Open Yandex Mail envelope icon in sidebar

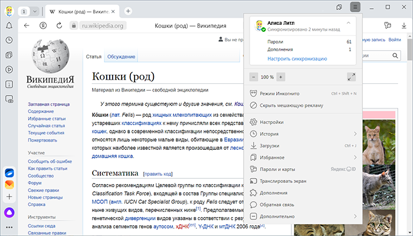[x=9, y=185]
